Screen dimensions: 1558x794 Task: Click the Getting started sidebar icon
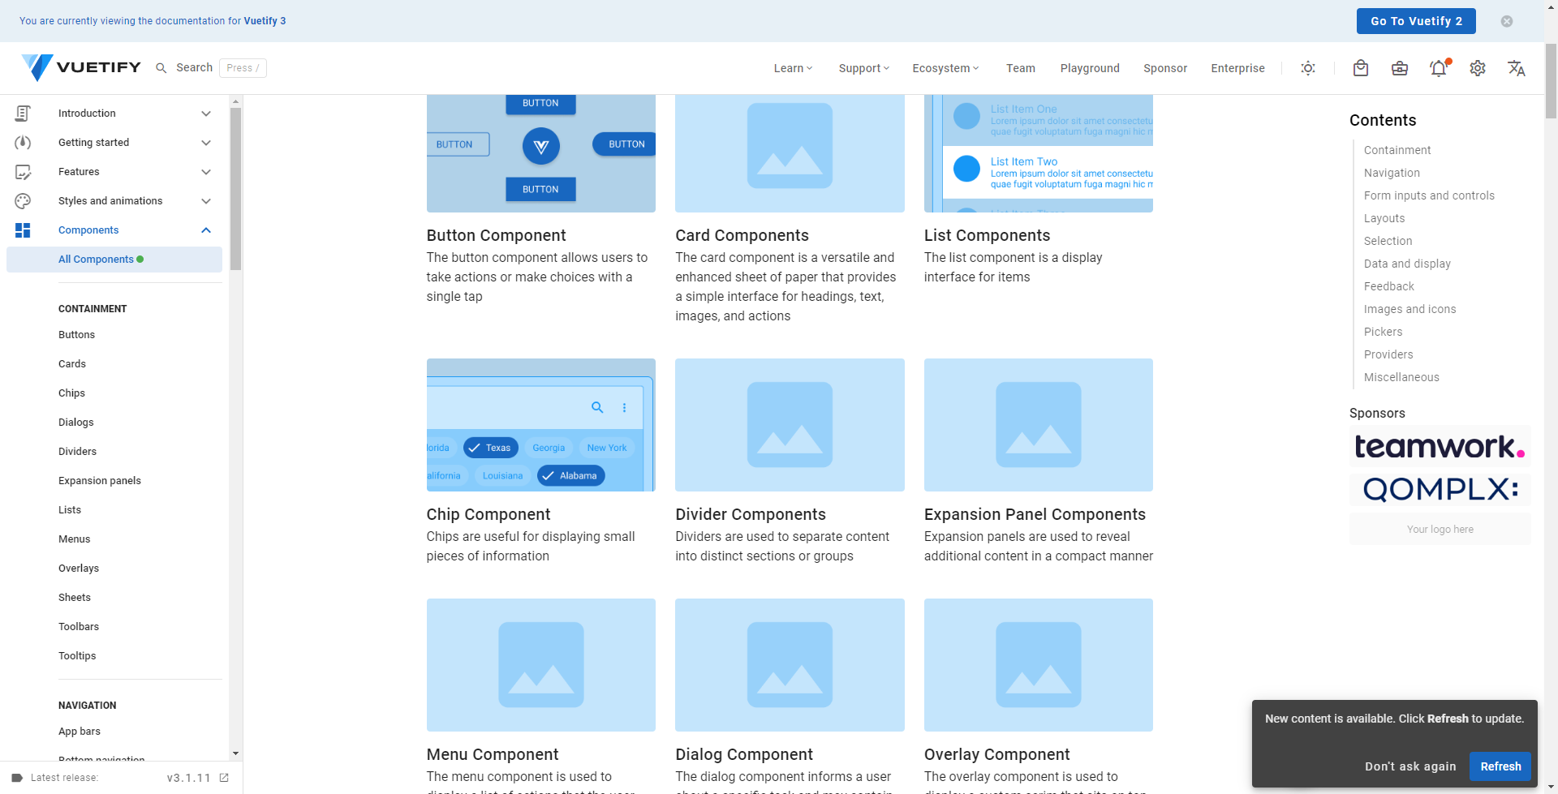coord(23,143)
